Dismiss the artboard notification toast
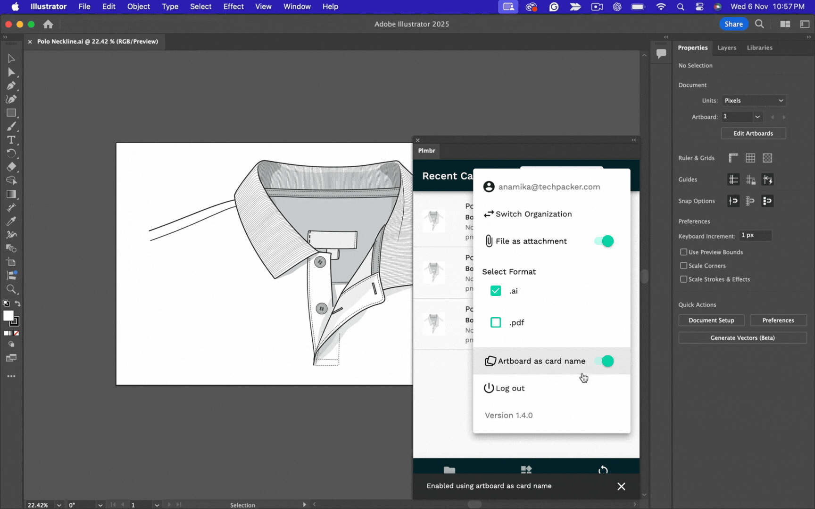The image size is (815, 509). 621,486
